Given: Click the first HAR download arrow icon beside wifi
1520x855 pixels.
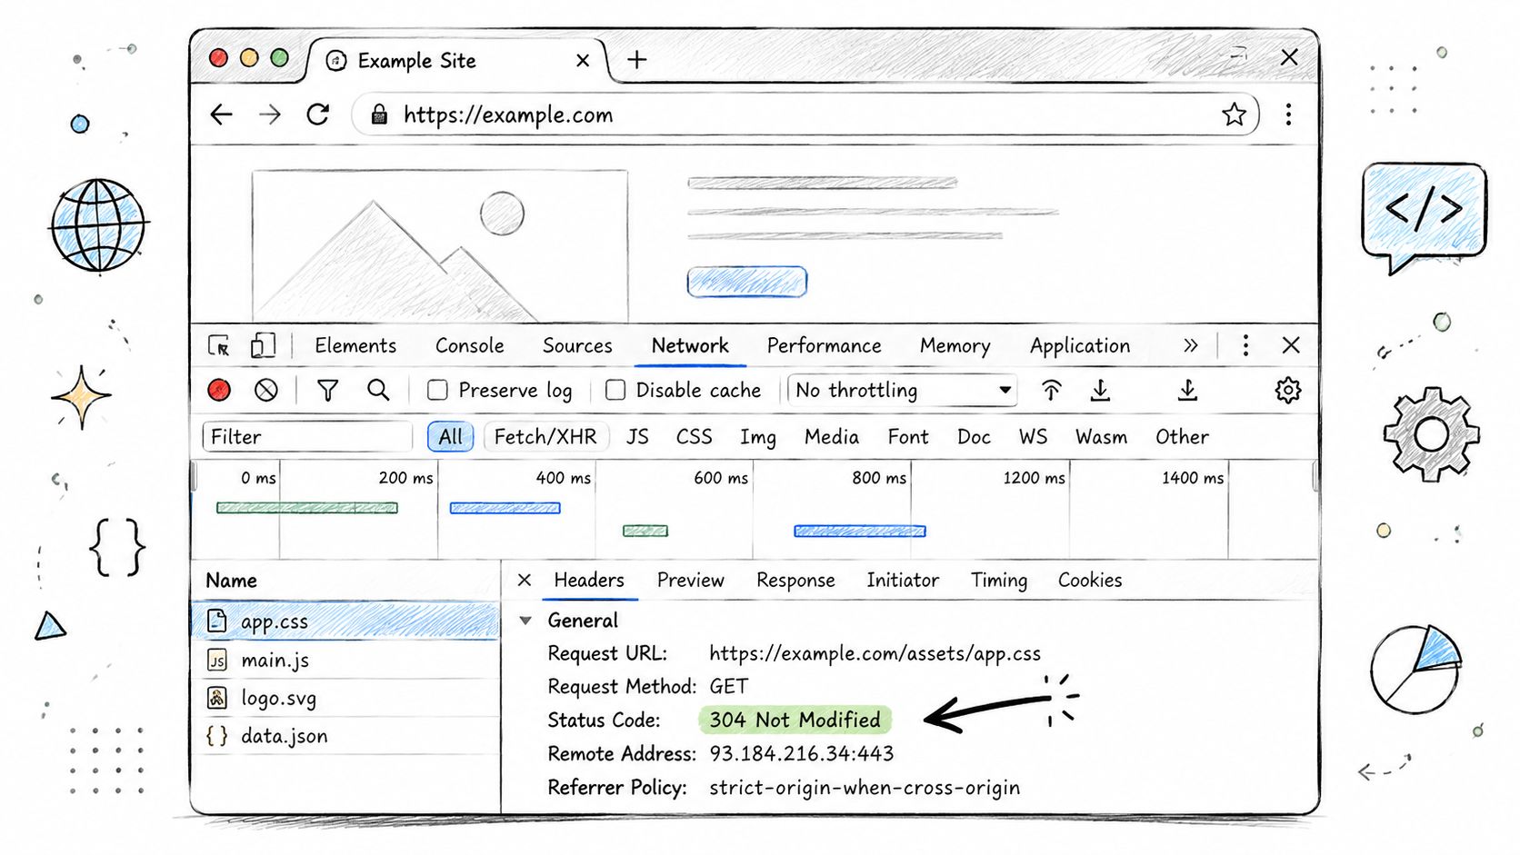Looking at the screenshot, I should click(x=1100, y=391).
